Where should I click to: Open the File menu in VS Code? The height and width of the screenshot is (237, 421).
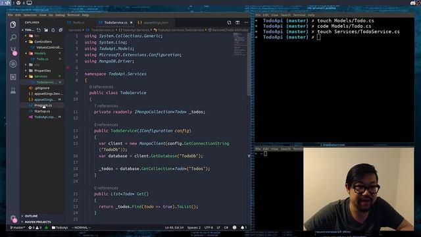pyautogui.click(x=11, y=15)
